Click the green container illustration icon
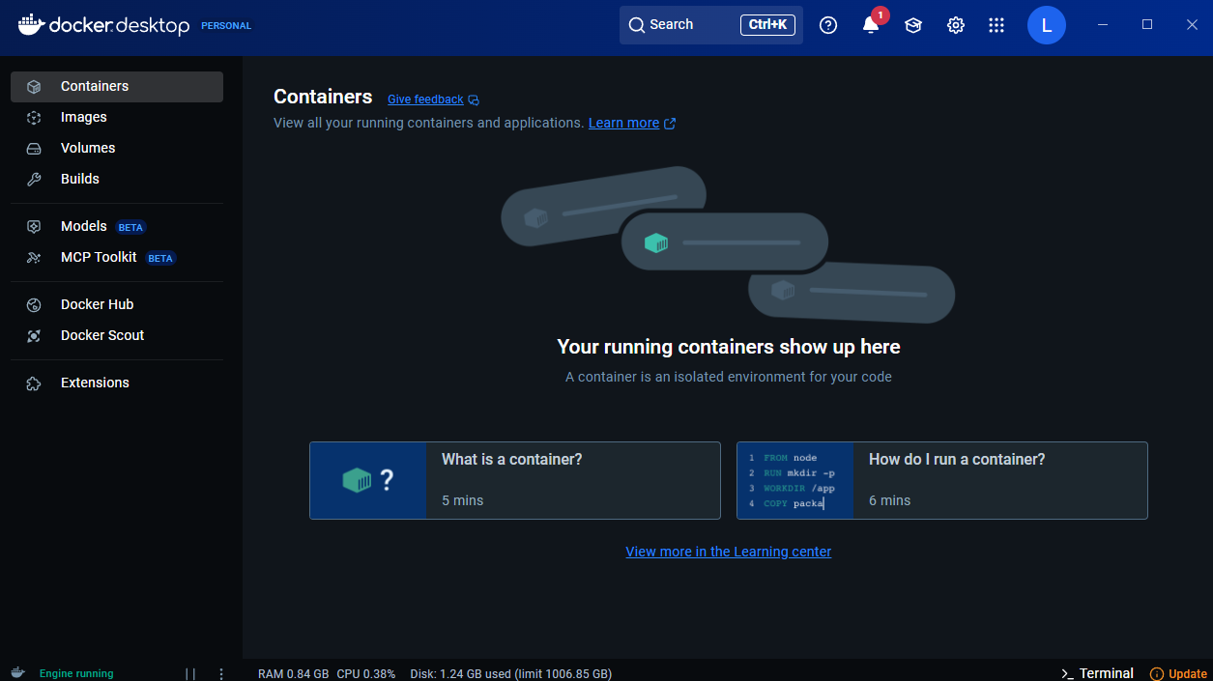 (657, 242)
